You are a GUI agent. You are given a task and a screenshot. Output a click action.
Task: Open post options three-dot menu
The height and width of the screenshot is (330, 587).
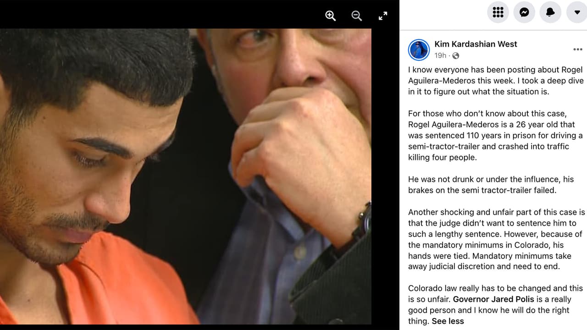pyautogui.click(x=578, y=49)
